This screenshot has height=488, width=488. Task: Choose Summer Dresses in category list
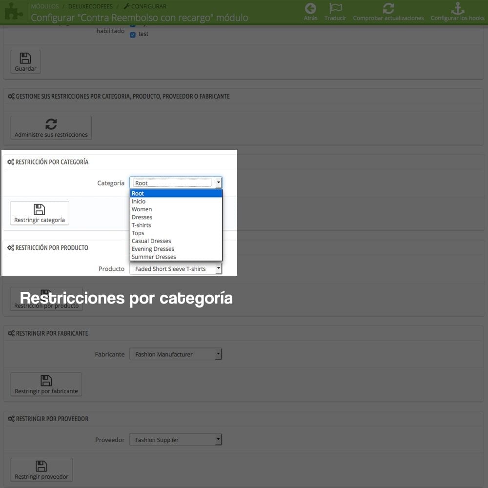pos(154,257)
